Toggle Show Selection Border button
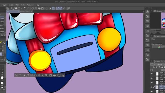Screen dimensions: 165x93 click(x=53, y=8)
